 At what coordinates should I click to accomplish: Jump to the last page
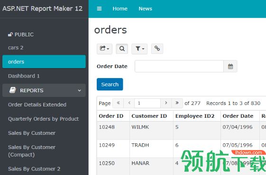point(177,103)
